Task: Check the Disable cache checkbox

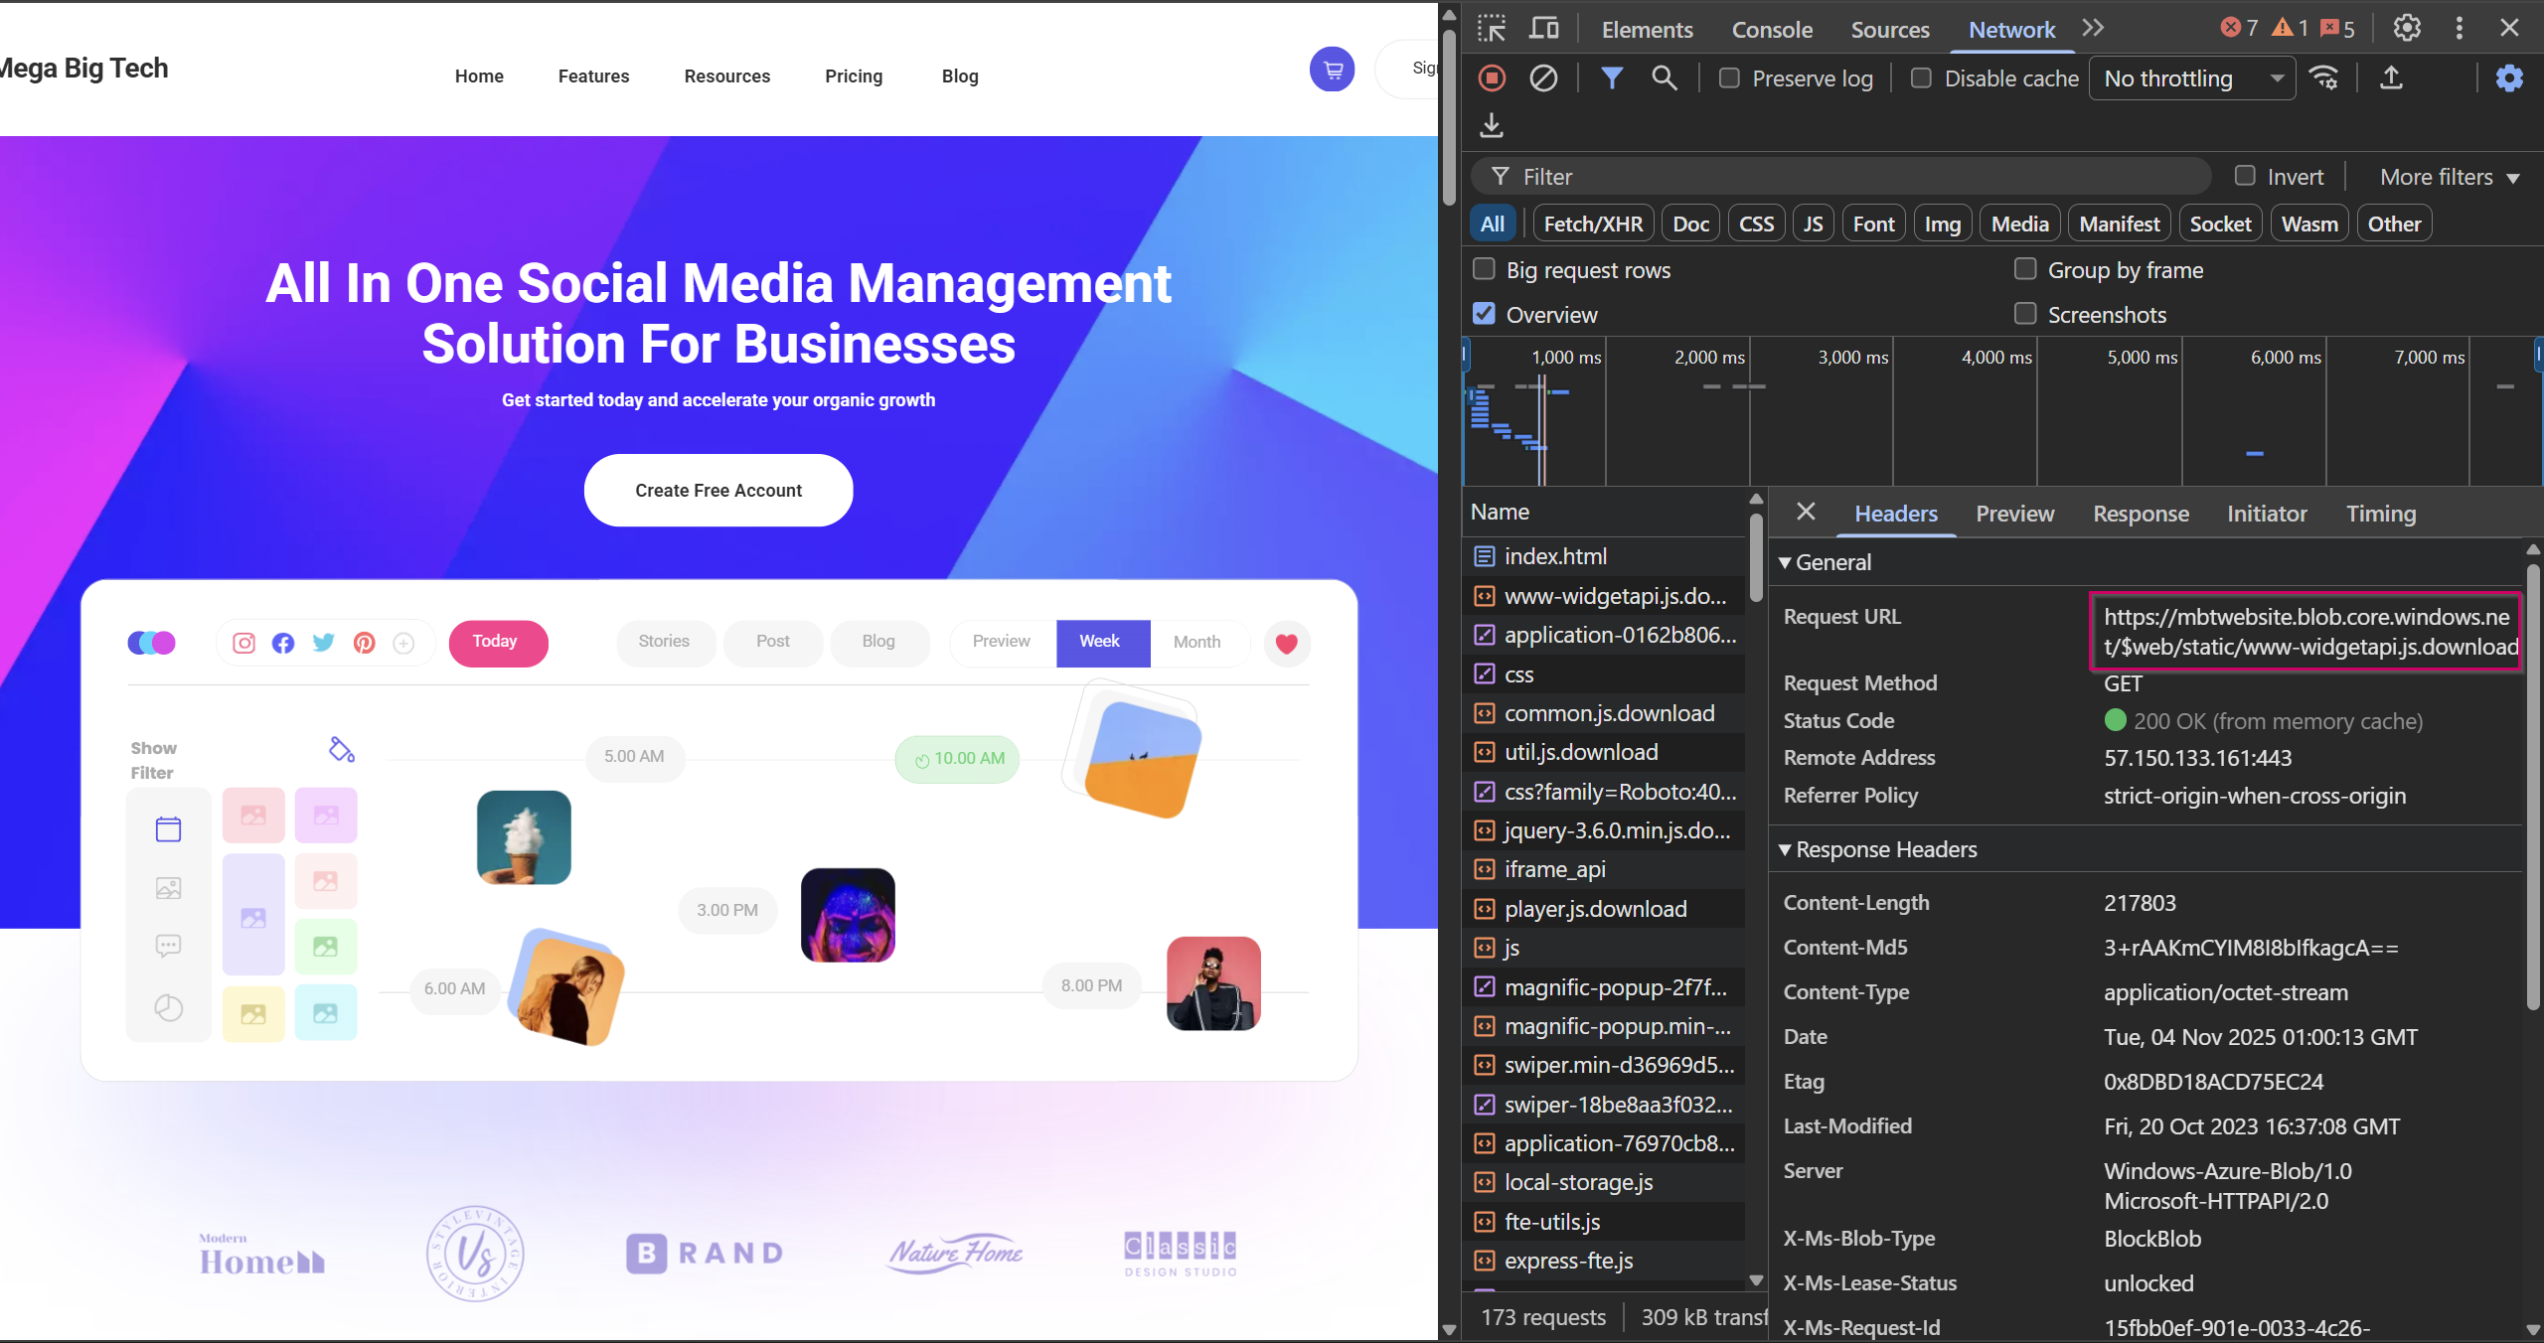Action: click(x=1922, y=78)
